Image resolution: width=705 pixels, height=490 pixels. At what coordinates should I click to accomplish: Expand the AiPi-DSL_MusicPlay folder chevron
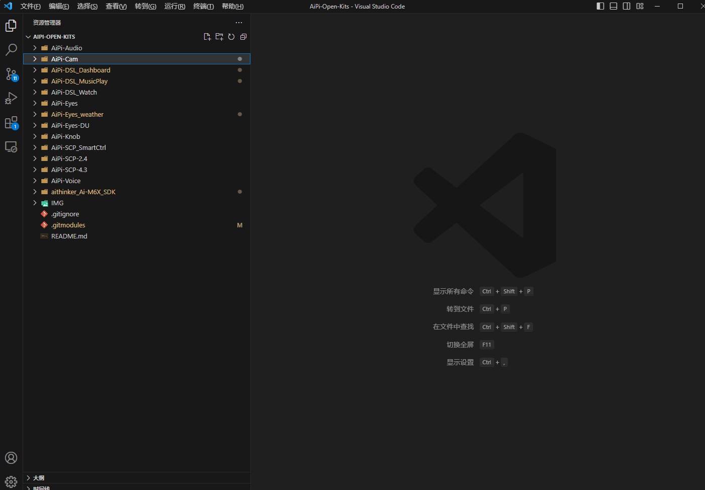pos(35,81)
